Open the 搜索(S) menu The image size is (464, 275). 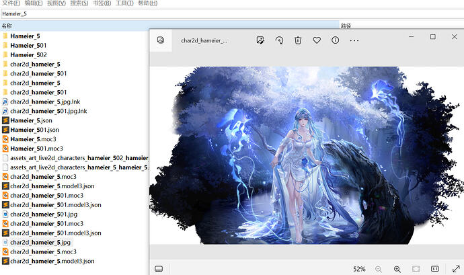(x=79, y=3)
